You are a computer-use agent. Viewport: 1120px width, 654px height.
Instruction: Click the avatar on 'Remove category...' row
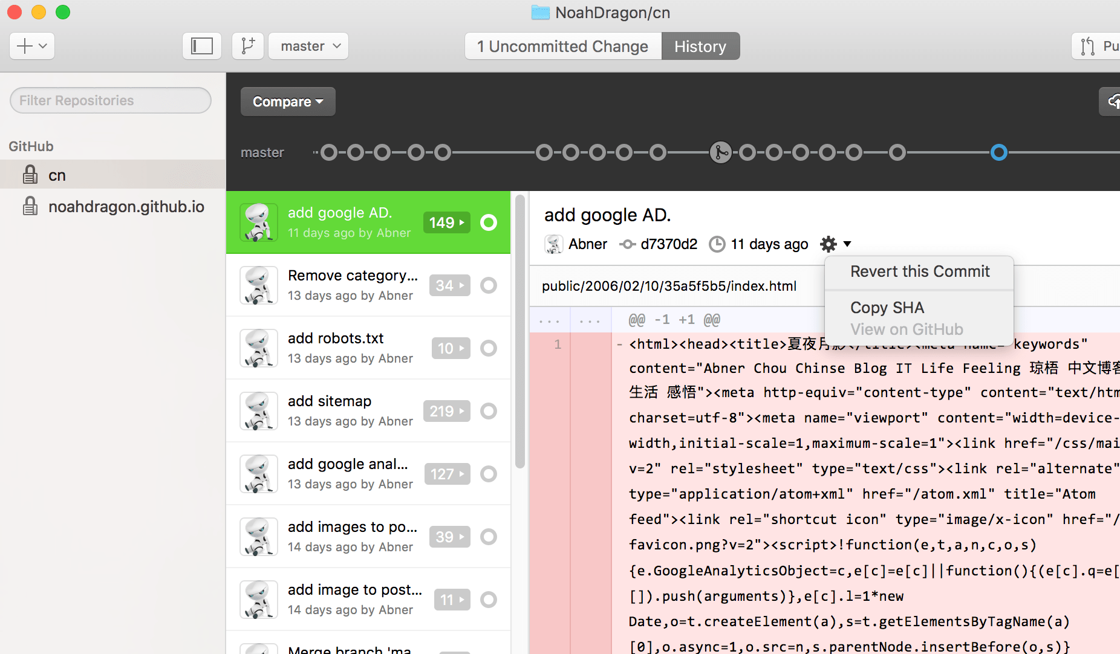(259, 285)
